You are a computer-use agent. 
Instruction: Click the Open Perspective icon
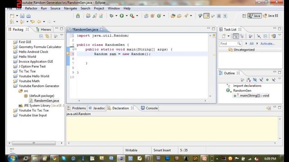244,16
